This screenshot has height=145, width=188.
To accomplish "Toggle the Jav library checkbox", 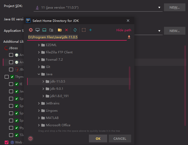I will [x=11, y=91].
